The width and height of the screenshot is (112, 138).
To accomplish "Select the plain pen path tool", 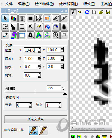I will coord(64,18).
